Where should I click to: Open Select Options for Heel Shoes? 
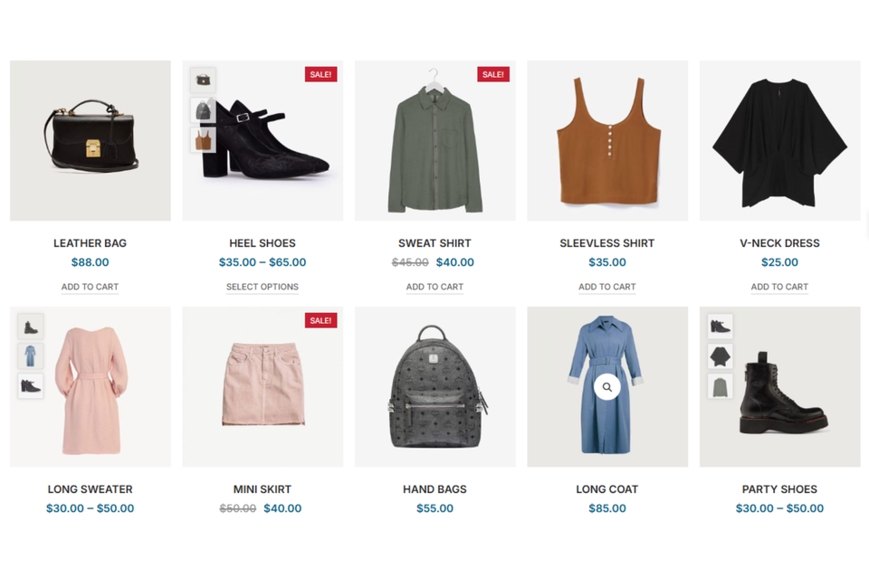pyautogui.click(x=263, y=287)
